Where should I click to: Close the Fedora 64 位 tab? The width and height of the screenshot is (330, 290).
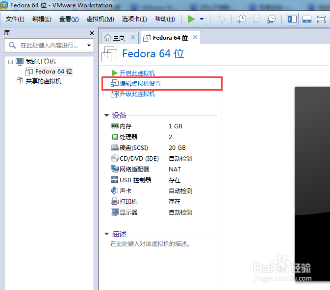195,37
